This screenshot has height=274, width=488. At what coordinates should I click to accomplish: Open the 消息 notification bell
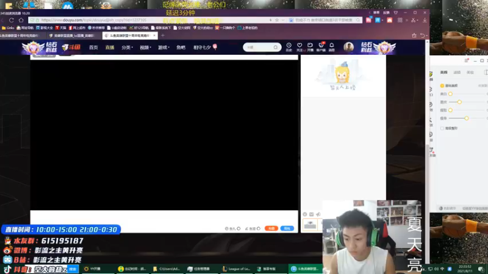[332, 47]
